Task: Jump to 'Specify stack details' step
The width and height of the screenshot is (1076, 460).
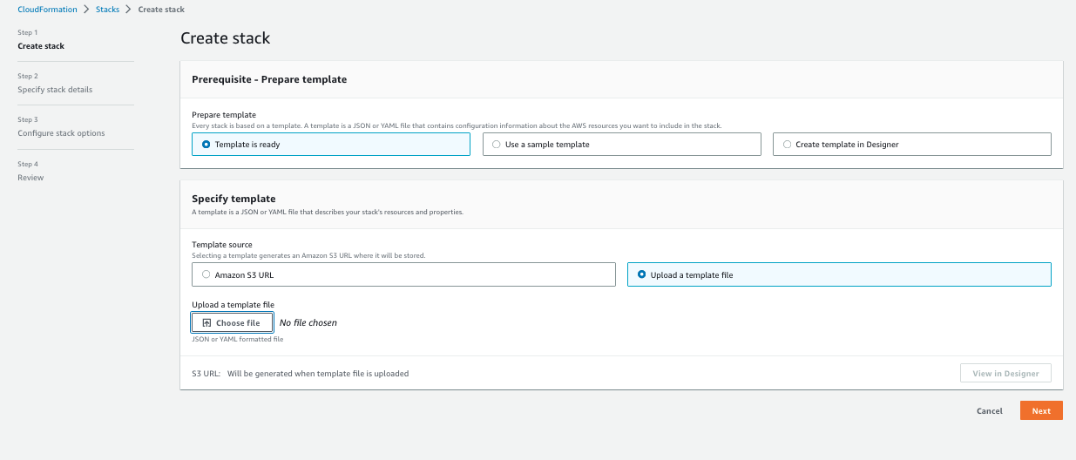Action: click(55, 90)
